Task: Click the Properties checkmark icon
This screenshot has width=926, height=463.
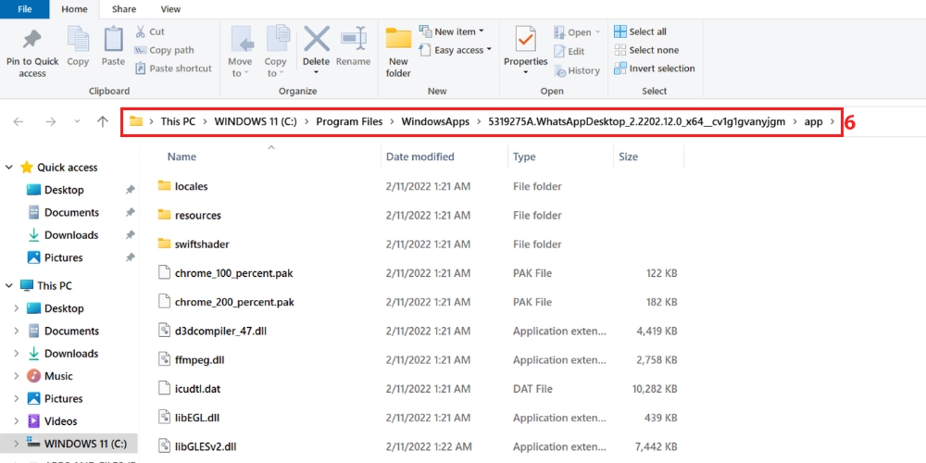Action: click(x=526, y=39)
